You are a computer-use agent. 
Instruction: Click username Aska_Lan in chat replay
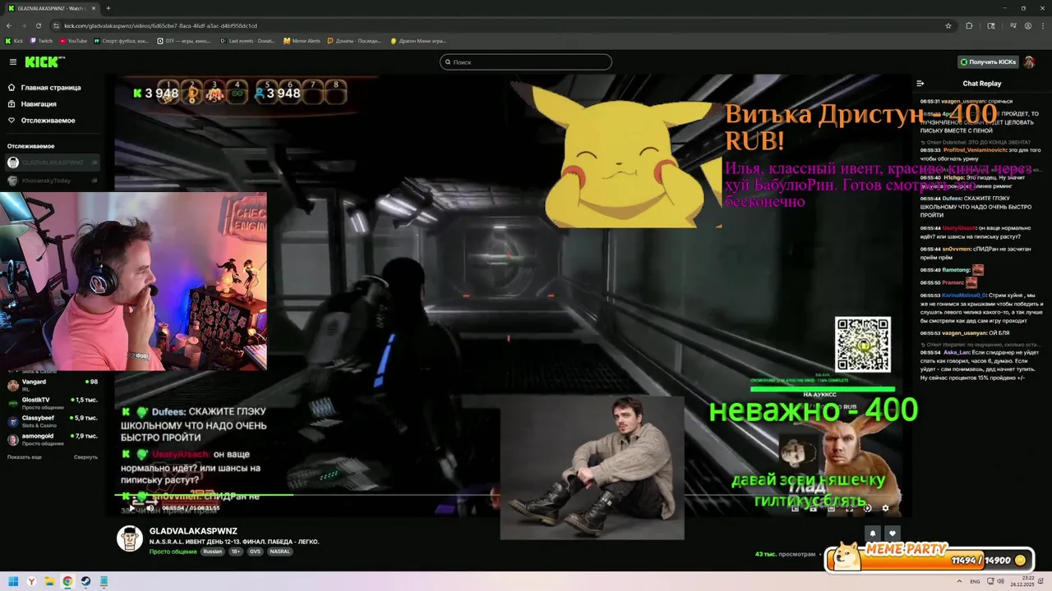coord(956,352)
